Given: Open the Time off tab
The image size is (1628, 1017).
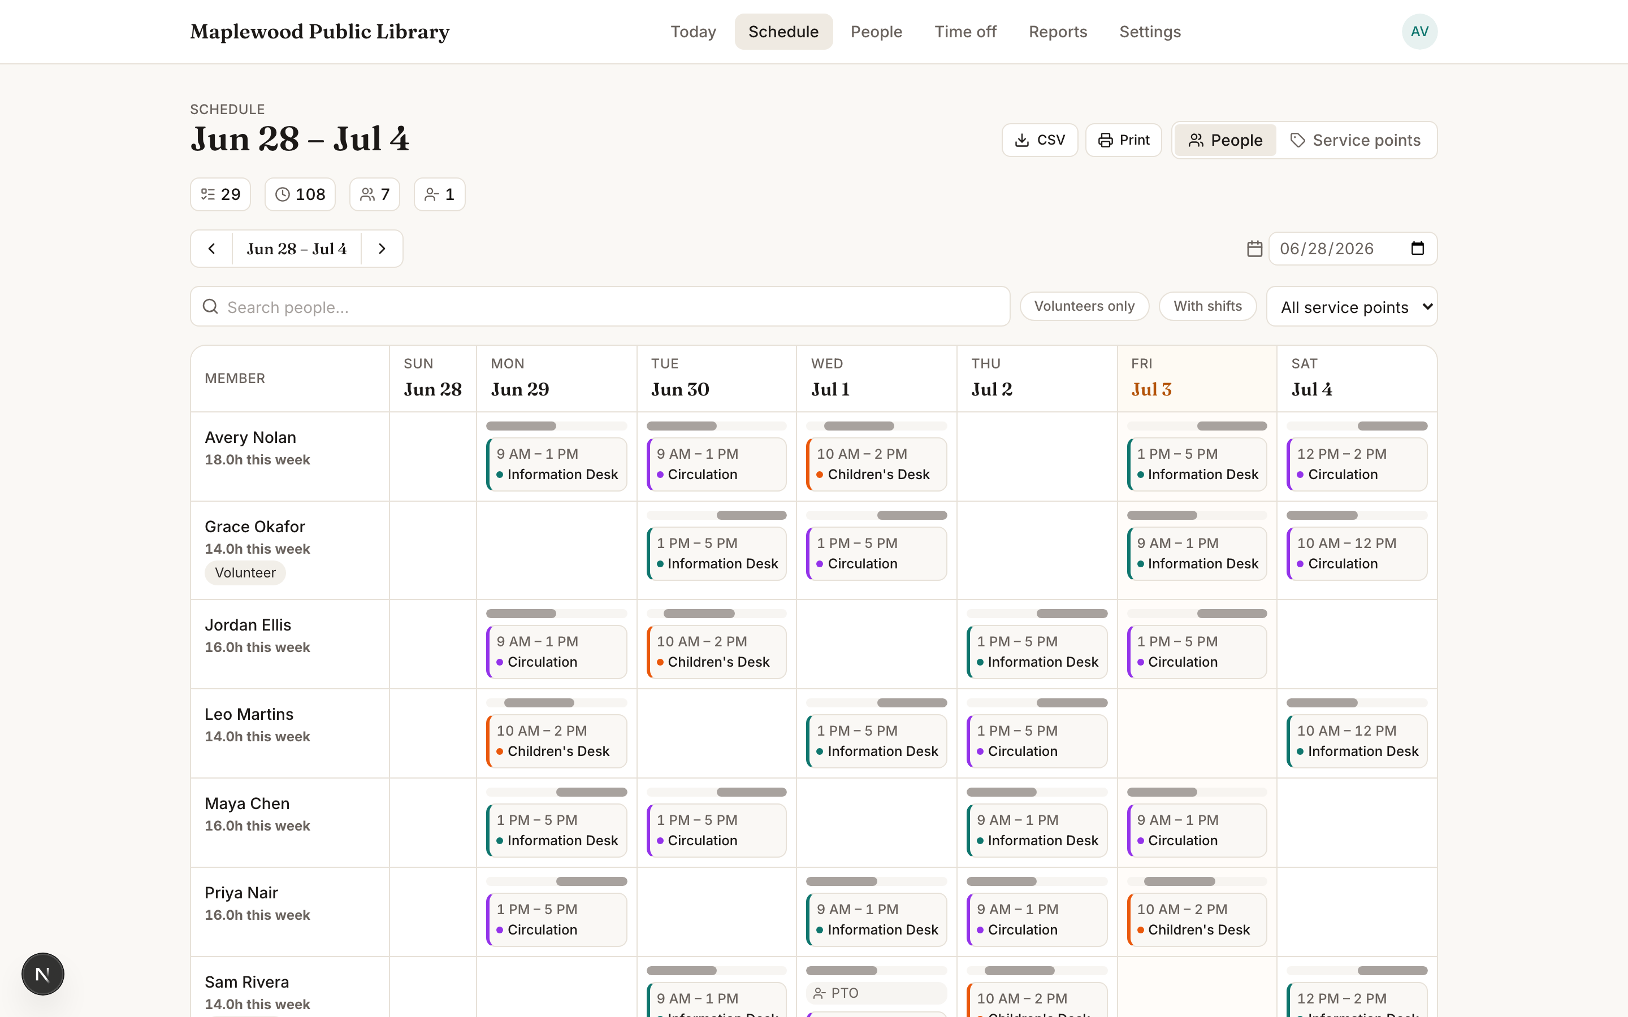Looking at the screenshot, I should [x=965, y=32].
